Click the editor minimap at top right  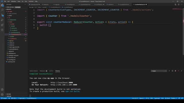[177, 9]
